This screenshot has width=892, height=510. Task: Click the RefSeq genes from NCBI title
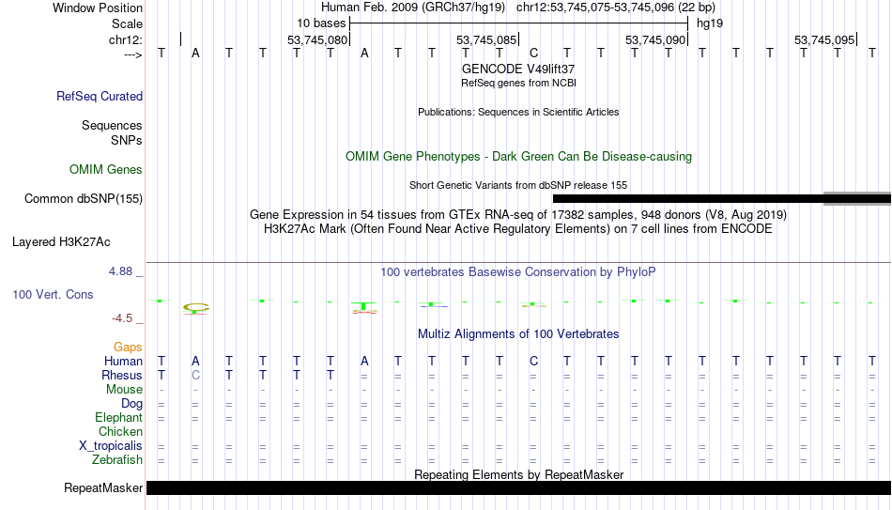coord(518,83)
